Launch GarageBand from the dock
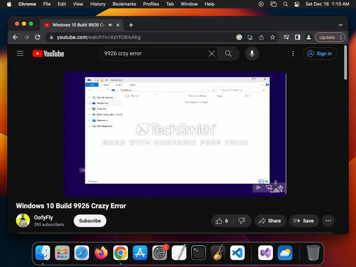This screenshot has height=267, width=356. point(218,253)
